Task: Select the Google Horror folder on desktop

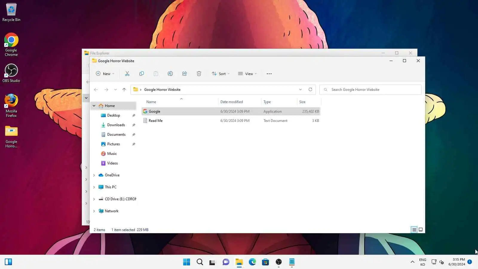Action: (11, 137)
